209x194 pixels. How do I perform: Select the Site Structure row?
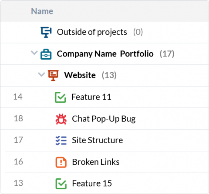(104, 140)
